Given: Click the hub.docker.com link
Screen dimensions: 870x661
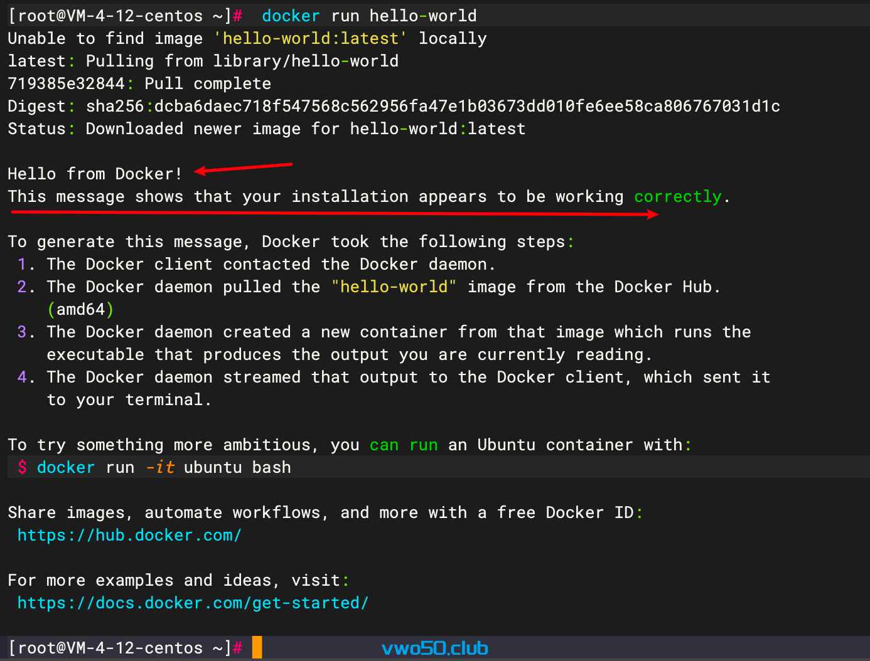Looking at the screenshot, I should [129, 535].
